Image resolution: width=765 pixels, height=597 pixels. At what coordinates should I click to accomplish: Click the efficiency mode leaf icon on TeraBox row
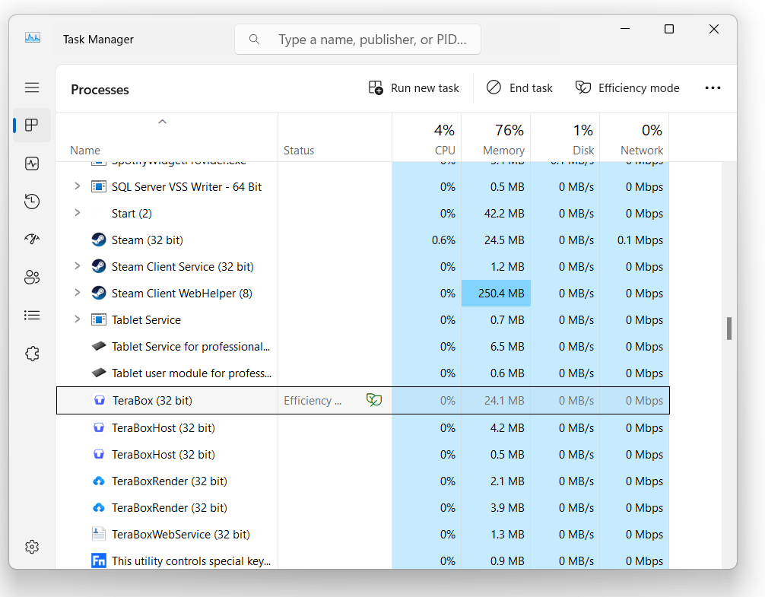373,399
